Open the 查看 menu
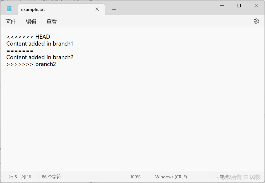 [x=51, y=21]
